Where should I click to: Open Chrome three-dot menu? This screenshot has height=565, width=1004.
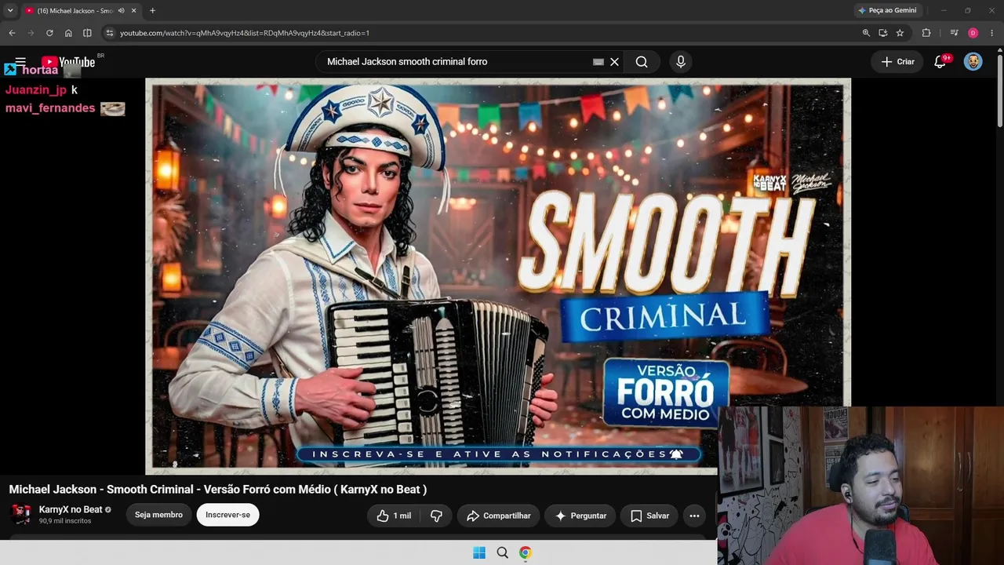[x=992, y=33]
